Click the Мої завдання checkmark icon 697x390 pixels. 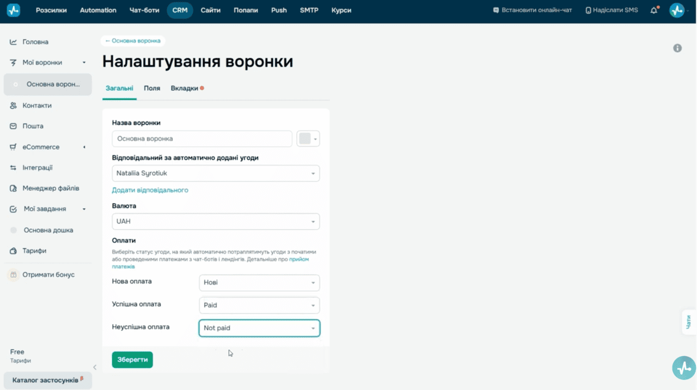(14, 209)
